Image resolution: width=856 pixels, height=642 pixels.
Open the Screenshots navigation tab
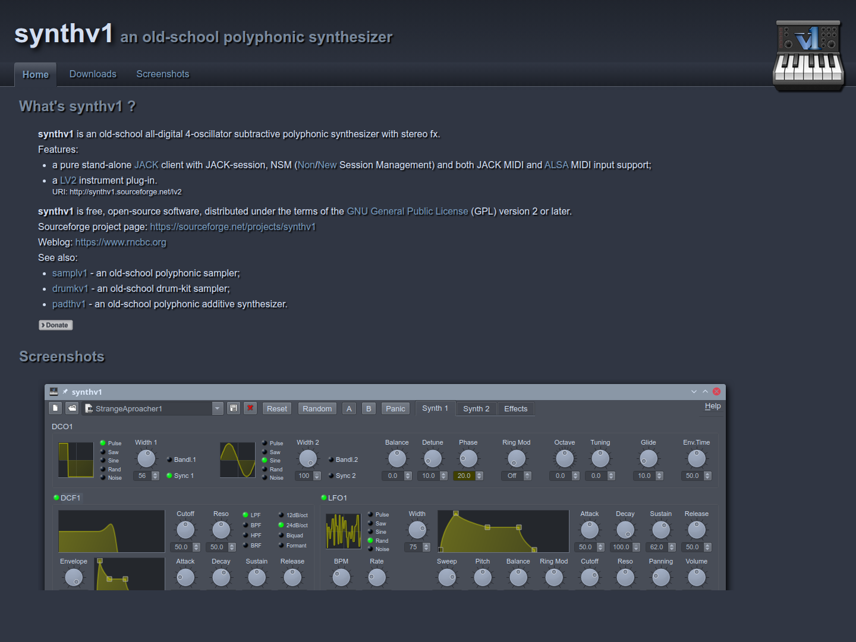tap(163, 74)
